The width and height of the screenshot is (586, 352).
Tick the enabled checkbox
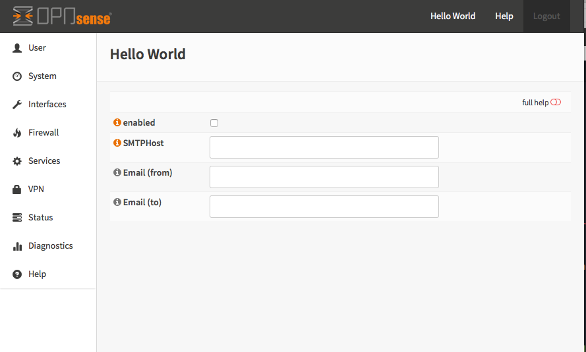(214, 123)
